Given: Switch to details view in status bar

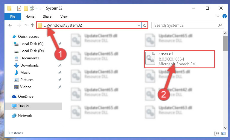Looking at the screenshot, I should 217,133.
